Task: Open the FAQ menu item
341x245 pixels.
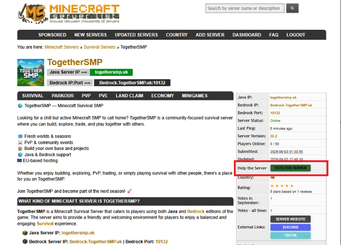Action: point(274,35)
